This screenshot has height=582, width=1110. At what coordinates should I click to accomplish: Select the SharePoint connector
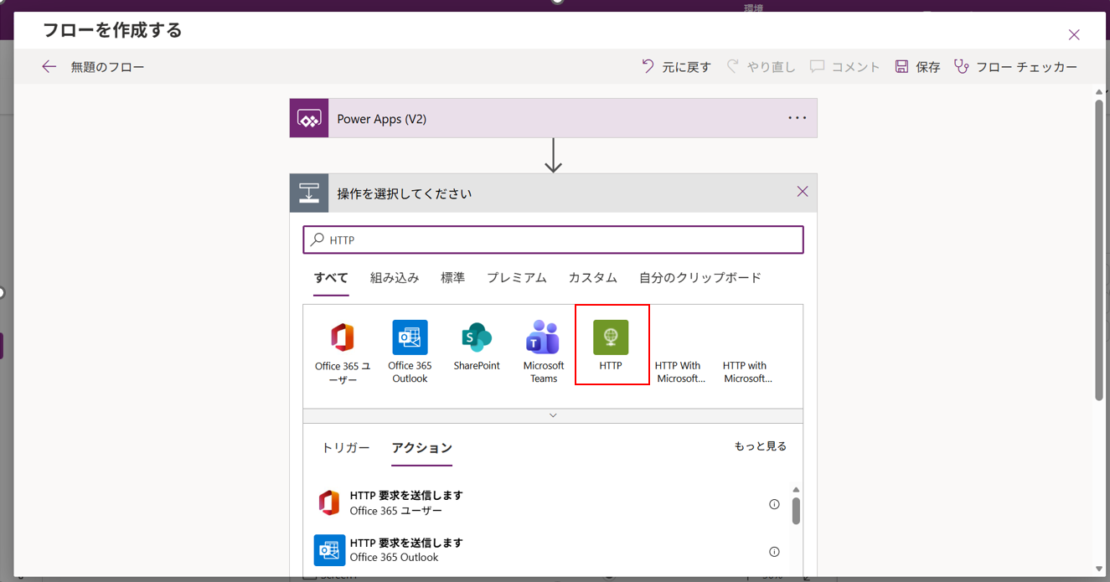point(477,346)
